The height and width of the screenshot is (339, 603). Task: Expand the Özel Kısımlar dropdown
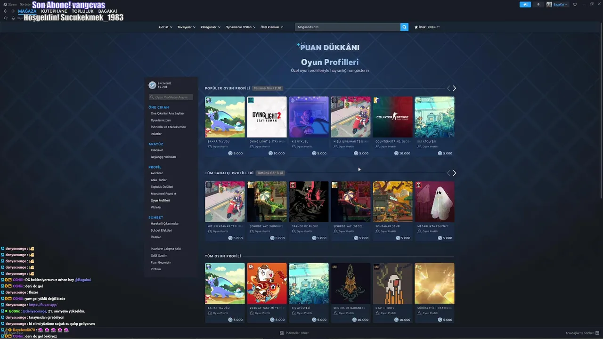click(272, 27)
